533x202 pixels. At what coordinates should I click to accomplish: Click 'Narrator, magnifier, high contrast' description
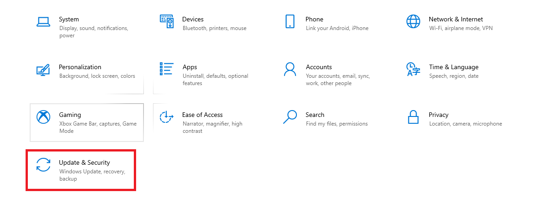coord(212,127)
